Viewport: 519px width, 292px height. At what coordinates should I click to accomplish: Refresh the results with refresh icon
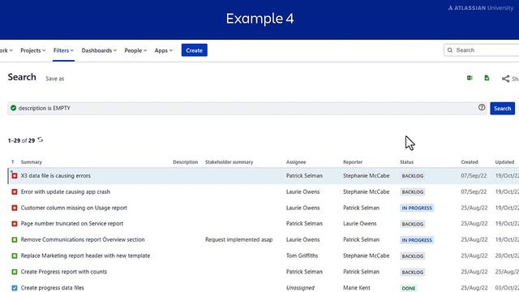pyautogui.click(x=41, y=140)
